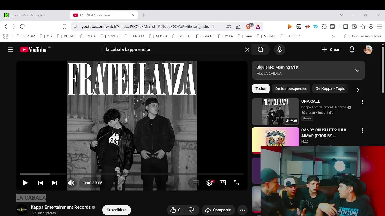The height and width of the screenshot is (216, 385).
Task: Show more filter chips with the arrow
Action: click(358, 90)
